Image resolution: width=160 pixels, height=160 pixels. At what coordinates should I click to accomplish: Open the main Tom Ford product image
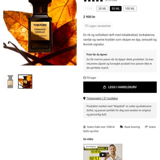40,33
